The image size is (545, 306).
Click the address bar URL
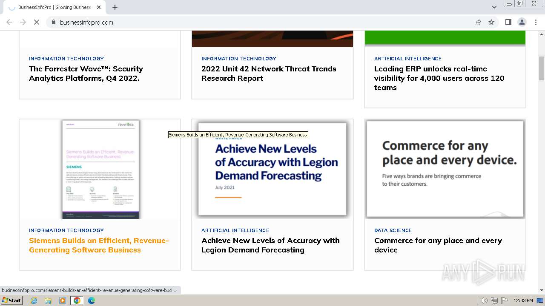(x=86, y=23)
